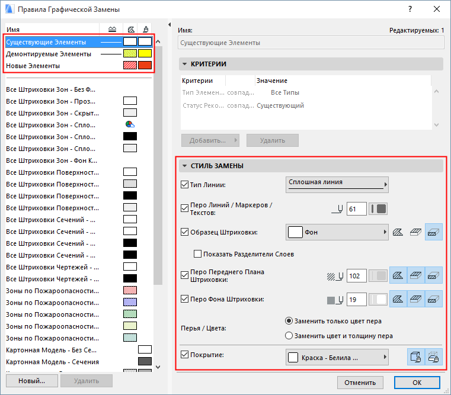The image size is (451, 395).
Task: Uncheck Перо Переднего Плана Штриховки checkbox
Action: tap(184, 275)
